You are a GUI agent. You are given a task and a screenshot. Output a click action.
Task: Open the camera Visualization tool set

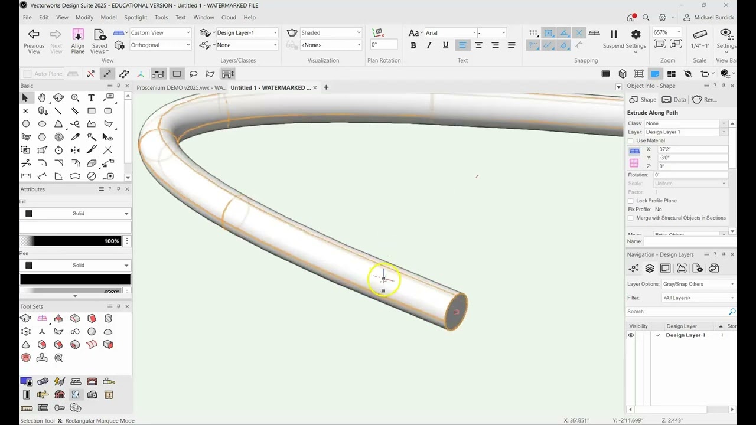(x=92, y=394)
